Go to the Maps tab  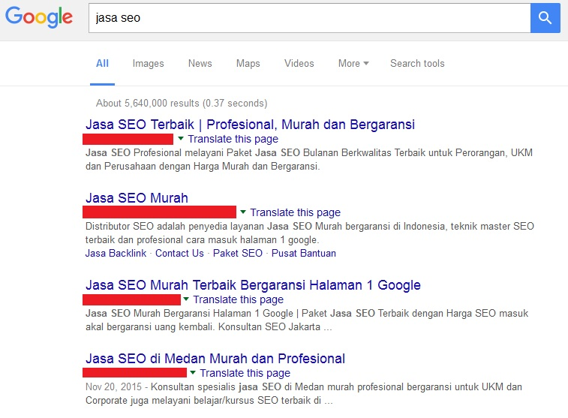[248, 63]
